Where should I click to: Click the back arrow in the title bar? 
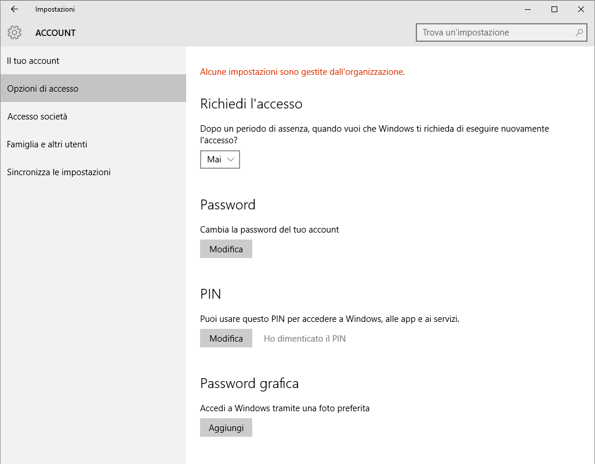14,9
